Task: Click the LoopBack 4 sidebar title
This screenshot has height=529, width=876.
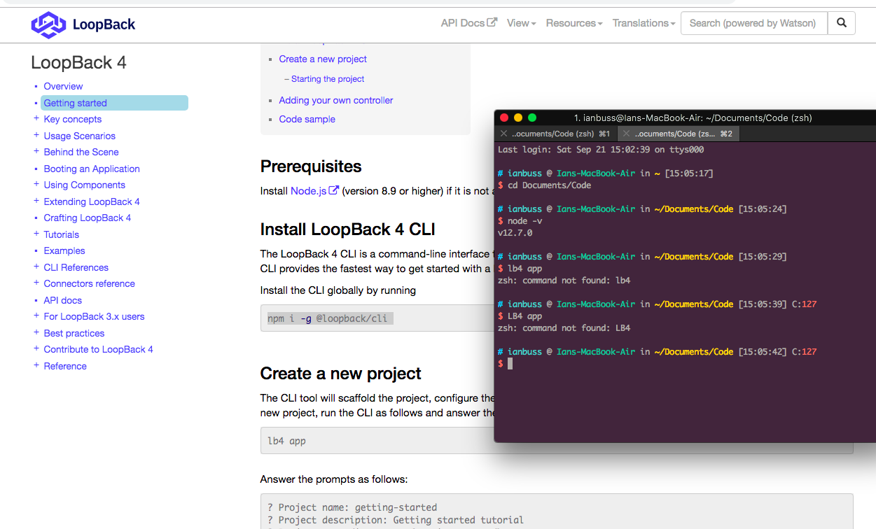Action: [x=78, y=62]
